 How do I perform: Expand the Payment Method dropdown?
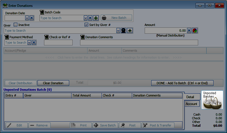[29, 43]
